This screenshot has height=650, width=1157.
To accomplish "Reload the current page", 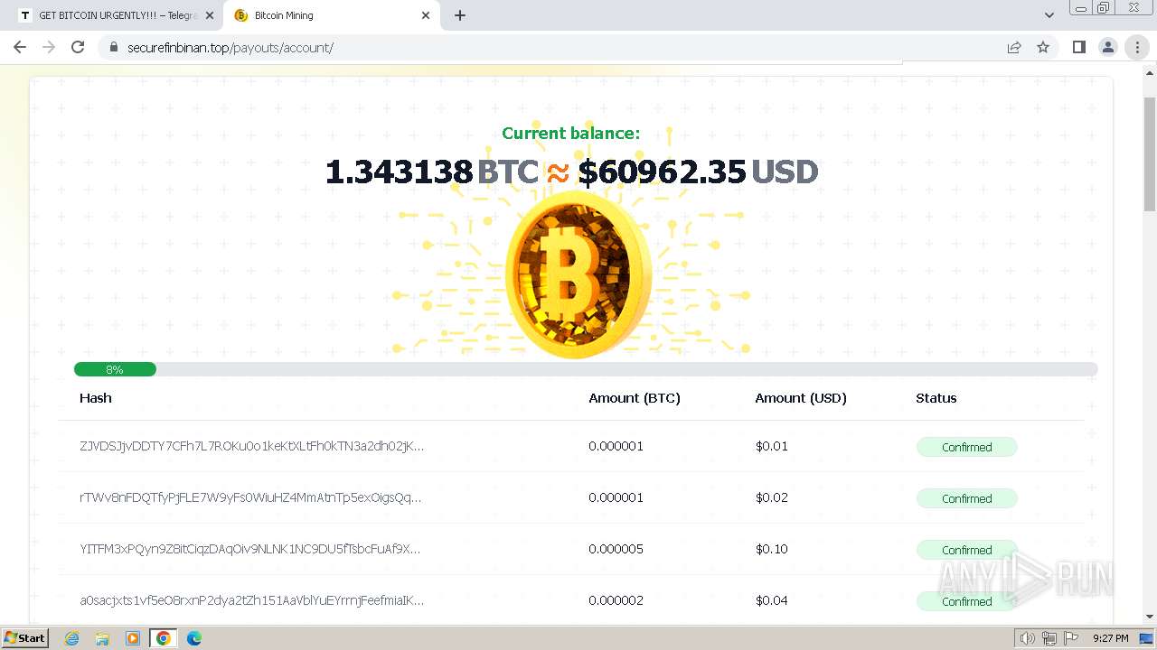I will 78,47.
